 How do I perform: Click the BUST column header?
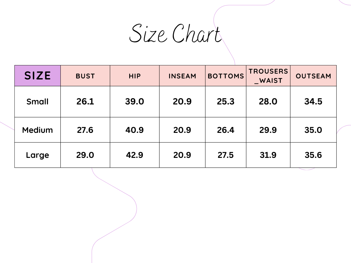tap(85, 76)
